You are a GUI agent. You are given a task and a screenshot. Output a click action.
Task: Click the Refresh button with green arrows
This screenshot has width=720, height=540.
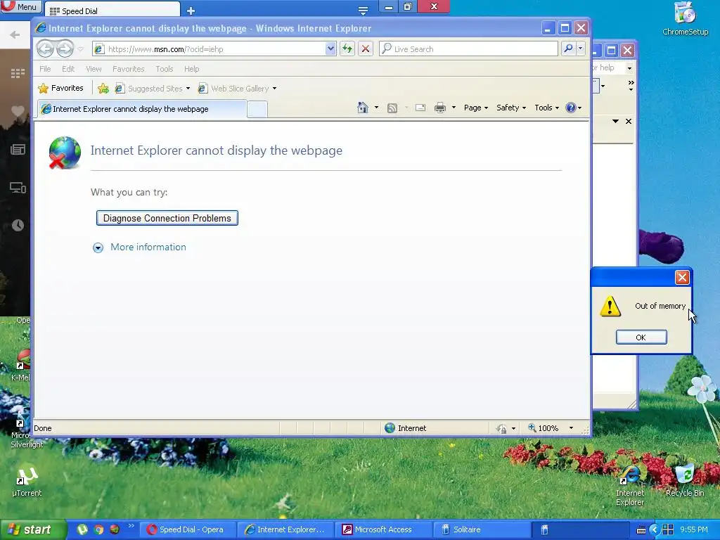[347, 49]
